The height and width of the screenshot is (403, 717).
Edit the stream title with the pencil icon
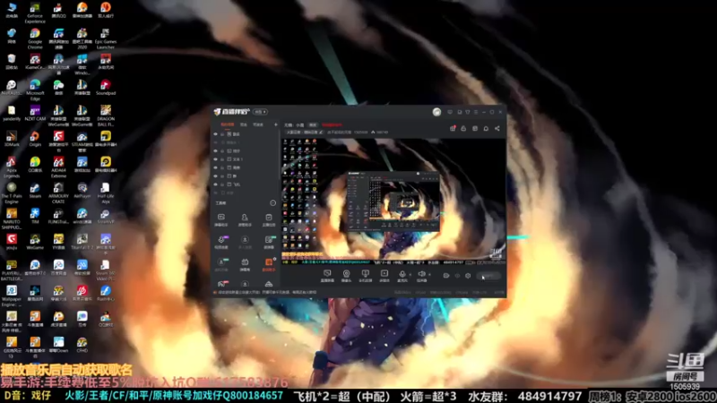[x=321, y=132]
